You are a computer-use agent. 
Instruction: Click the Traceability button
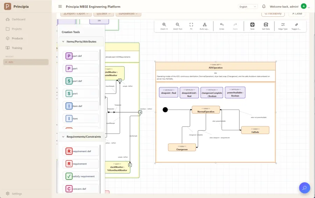pyautogui.click(x=273, y=14)
